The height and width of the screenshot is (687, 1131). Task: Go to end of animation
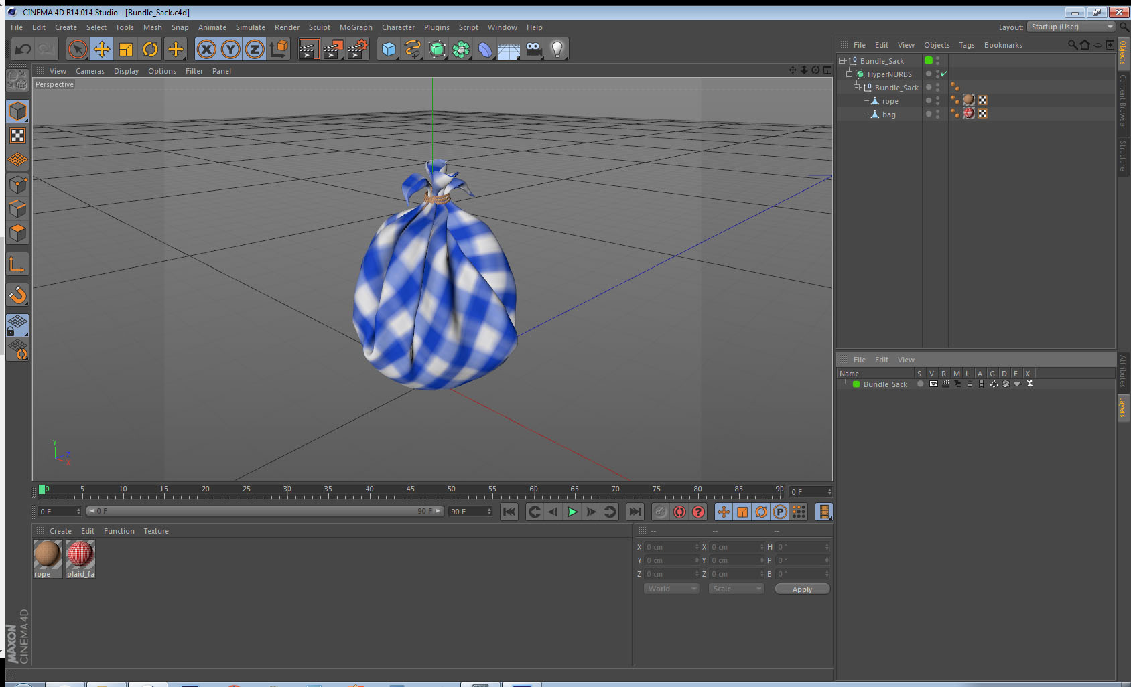coord(635,512)
